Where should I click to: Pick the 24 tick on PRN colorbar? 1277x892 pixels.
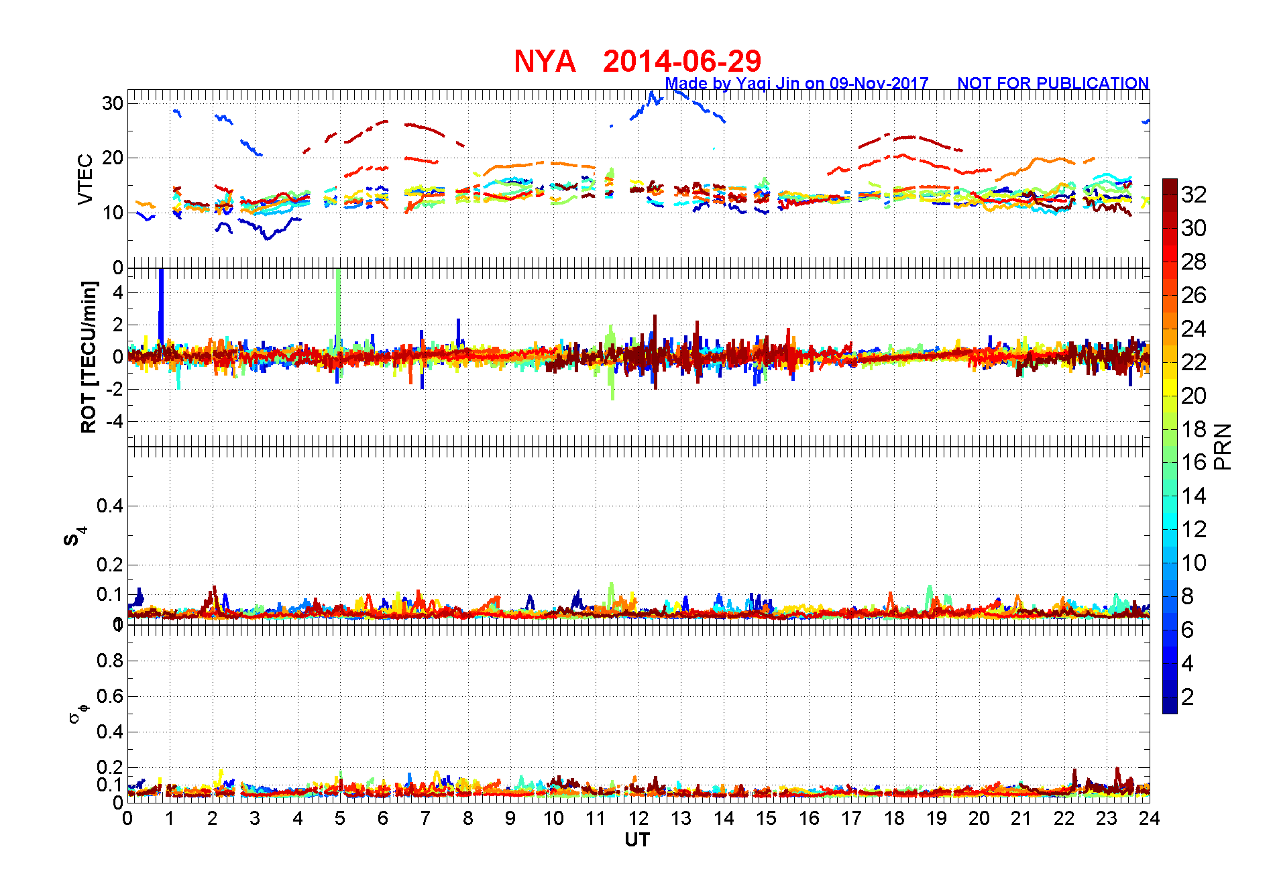click(1194, 329)
